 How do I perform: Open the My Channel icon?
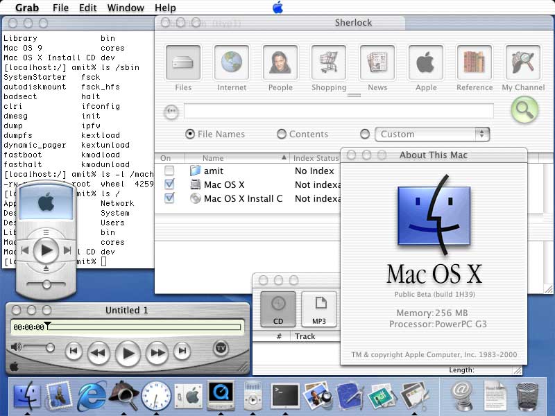click(x=523, y=63)
